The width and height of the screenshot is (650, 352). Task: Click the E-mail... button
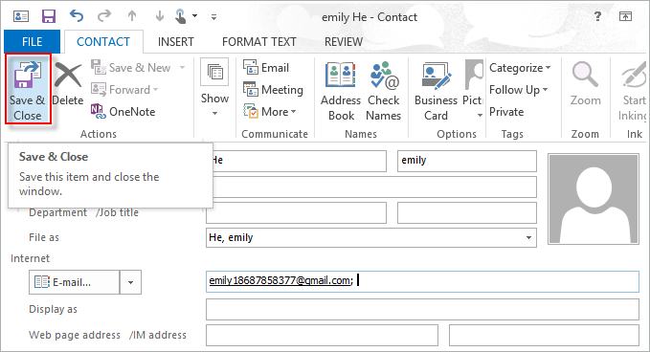74,282
